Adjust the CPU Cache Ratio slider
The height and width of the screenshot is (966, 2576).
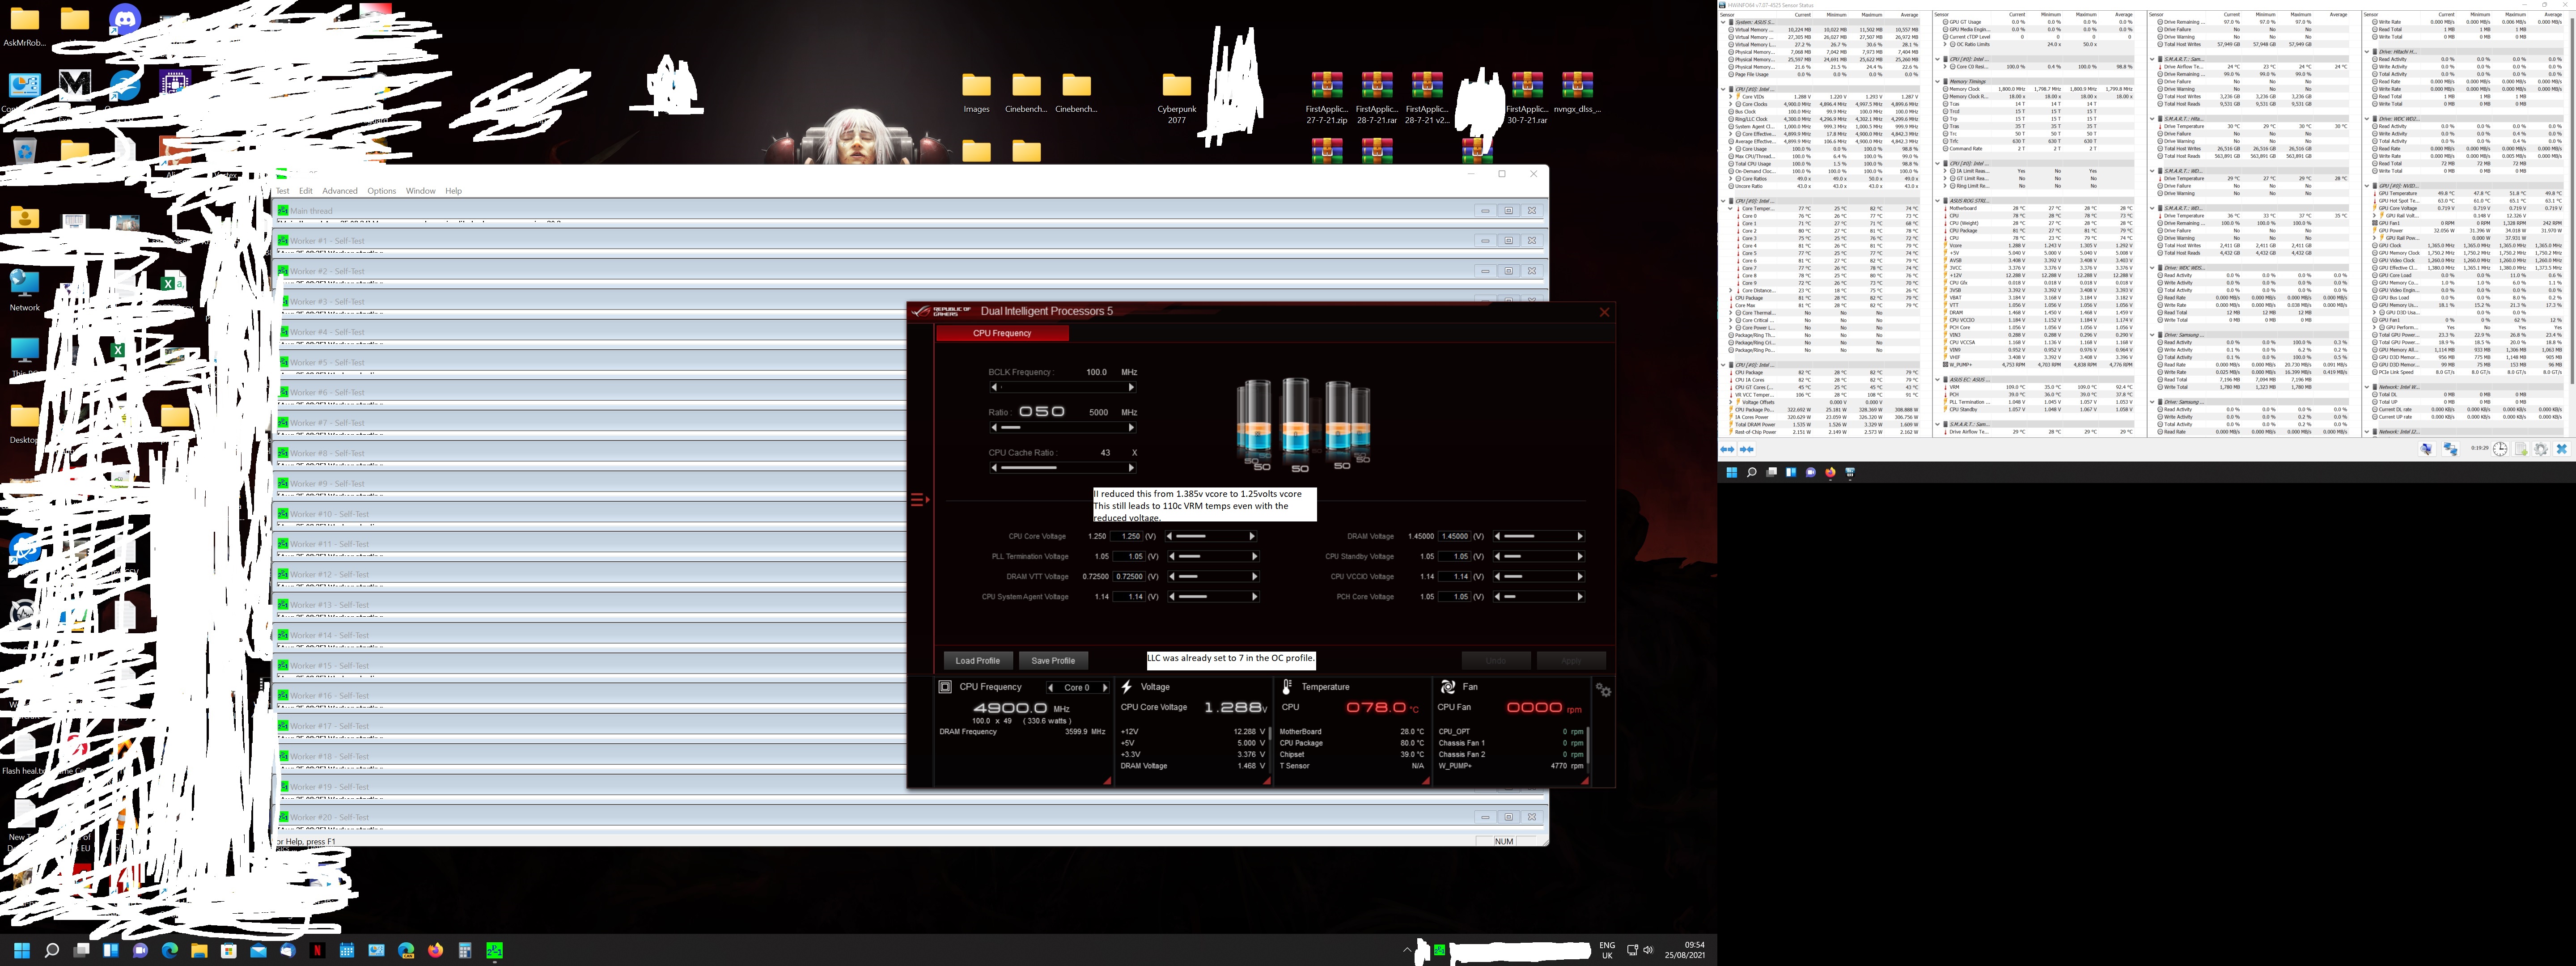1063,468
